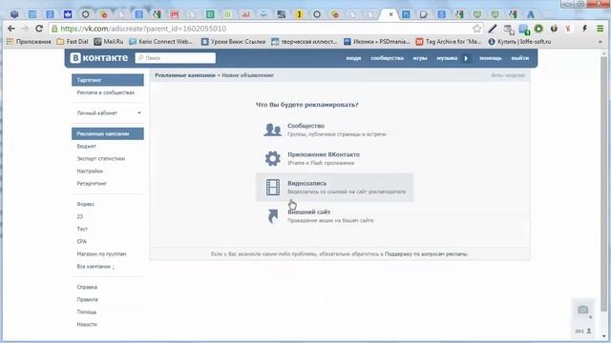This screenshot has height=343, width=611.
Task: Click the VKontakte logo in the header
Action: pyautogui.click(x=99, y=58)
